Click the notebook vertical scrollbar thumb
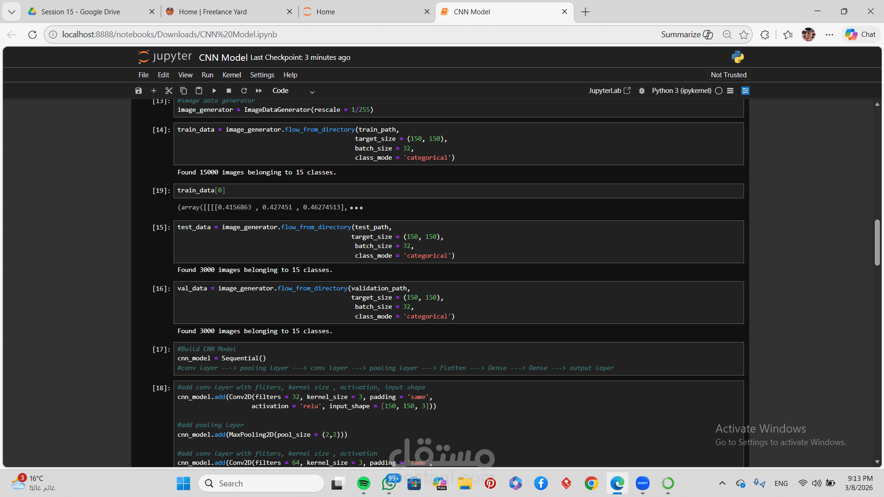This screenshot has height=497, width=884. click(877, 243)
